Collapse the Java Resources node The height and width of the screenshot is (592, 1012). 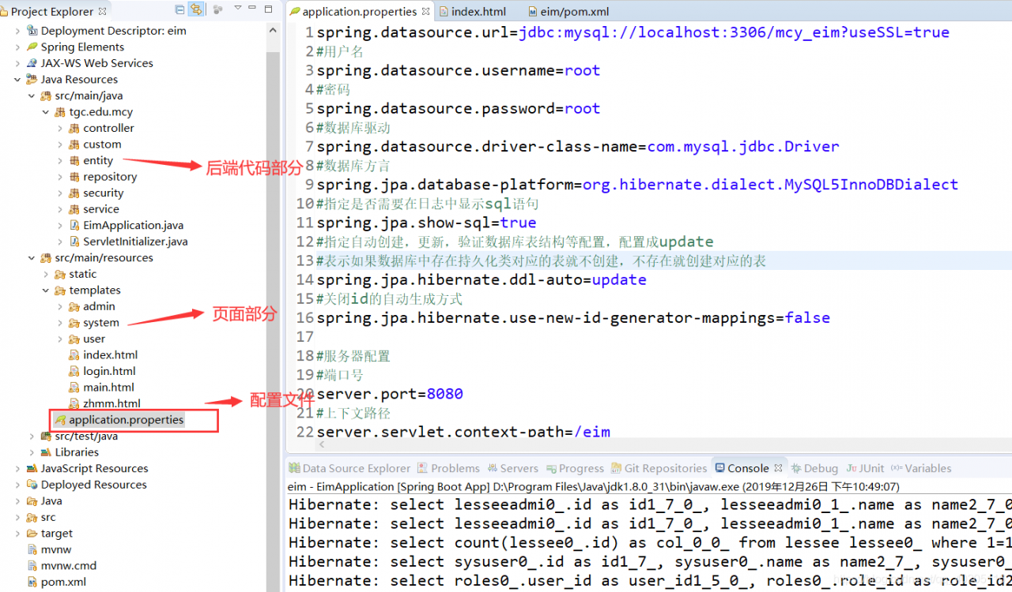[x=17, y=80]
